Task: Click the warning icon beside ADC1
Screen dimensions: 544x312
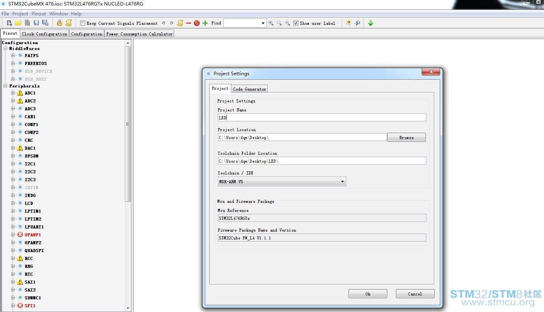Action: pos(20,93)
